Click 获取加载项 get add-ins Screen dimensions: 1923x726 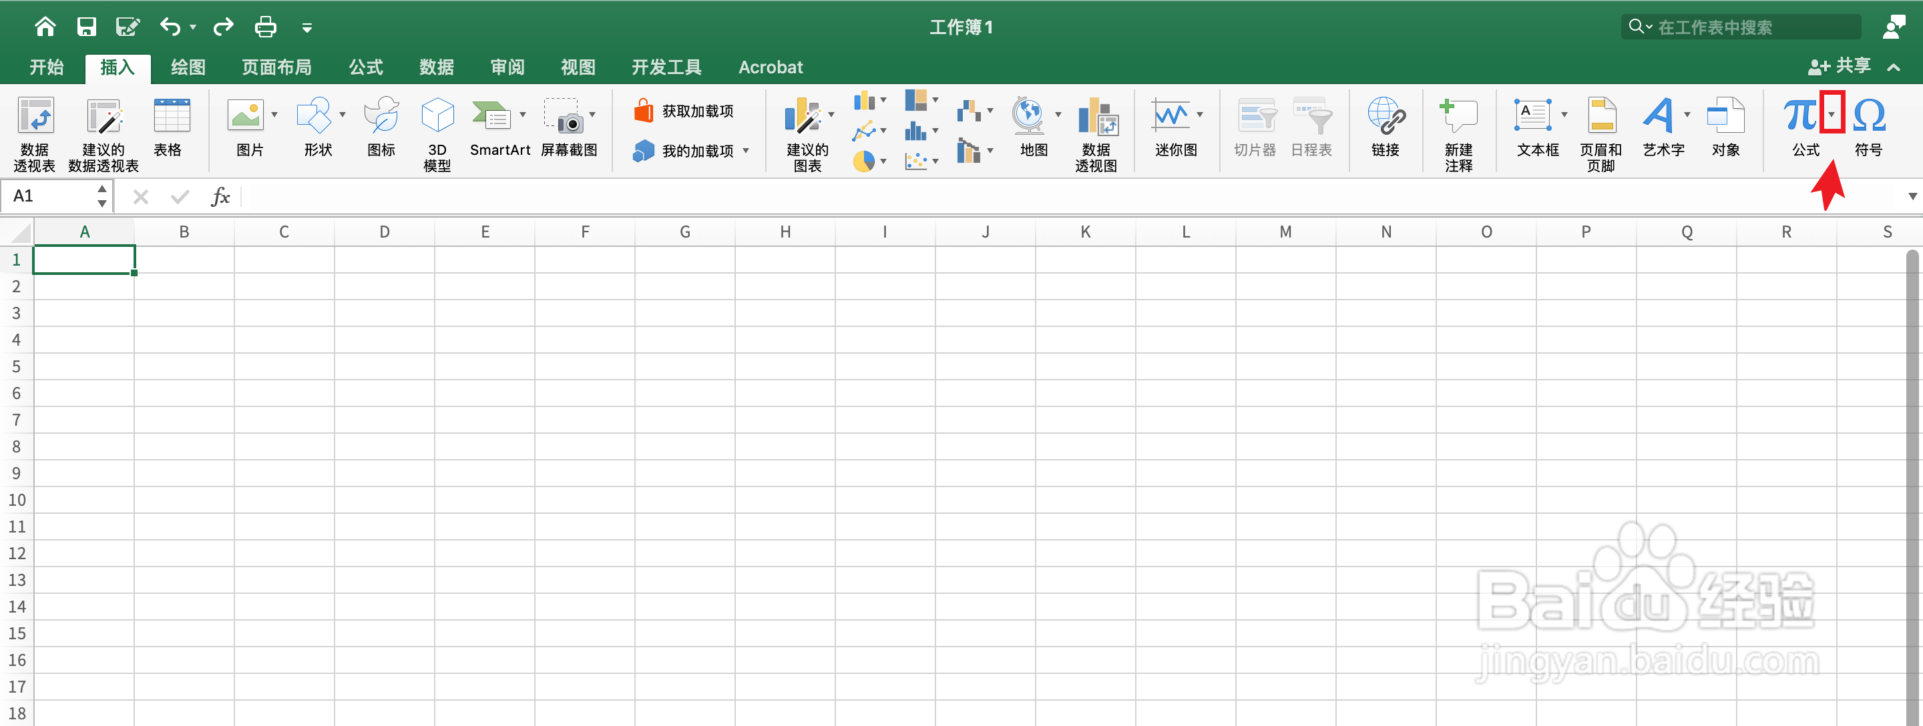click(x=684, y=111)
